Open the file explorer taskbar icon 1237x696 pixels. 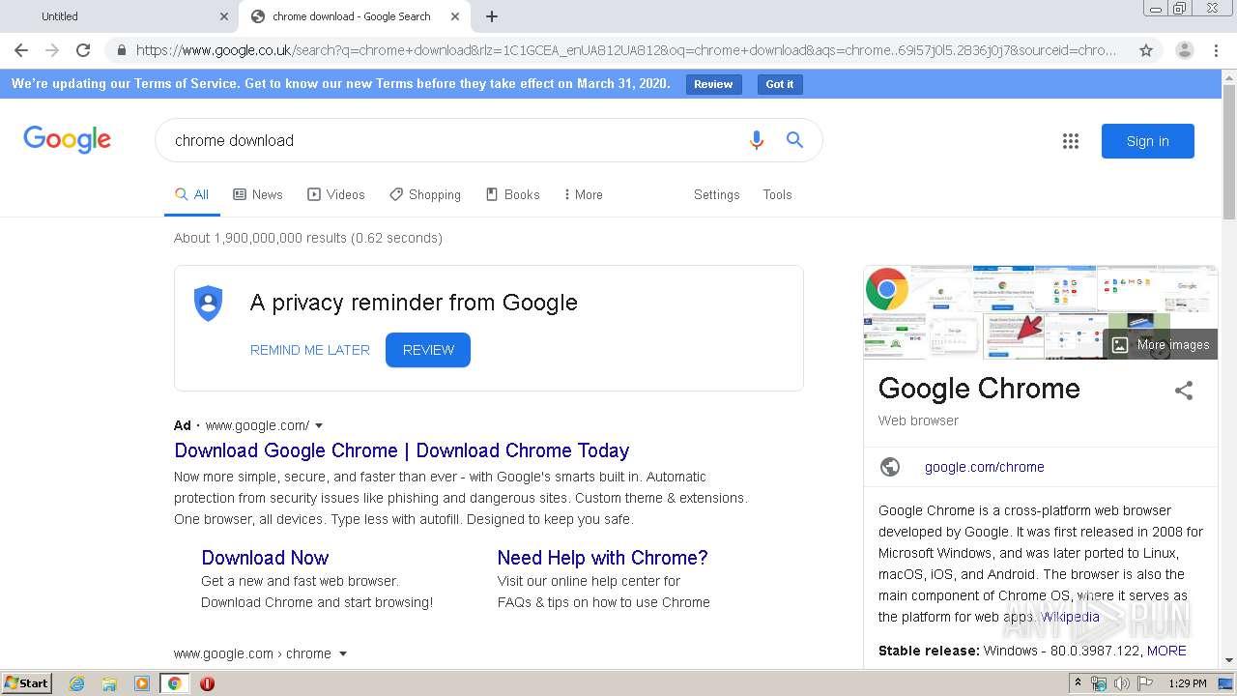pyautogui.click(x=109, y=683)
